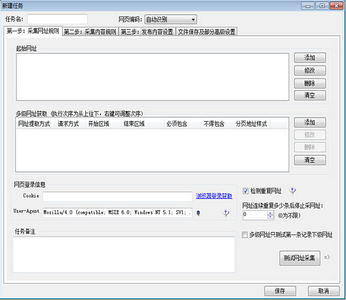Switch to 第三步：发布内容设置 tab
Image resolution: width=346 pixels, height=300 pixels.
[147, 32]
